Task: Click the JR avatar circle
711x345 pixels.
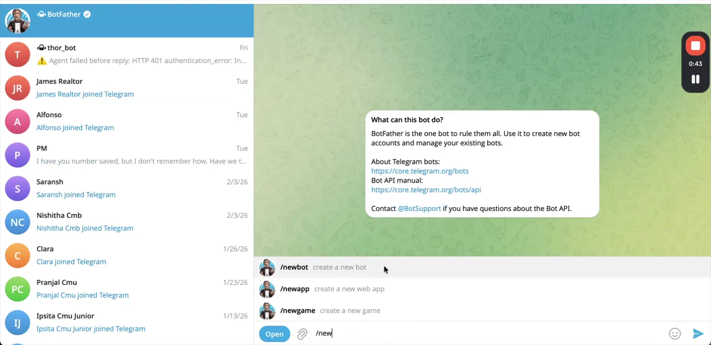Action: click(x=17, y=88)
